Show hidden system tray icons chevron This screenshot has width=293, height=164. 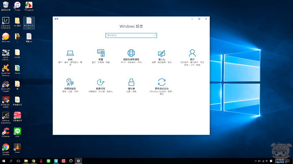(256, 161)
